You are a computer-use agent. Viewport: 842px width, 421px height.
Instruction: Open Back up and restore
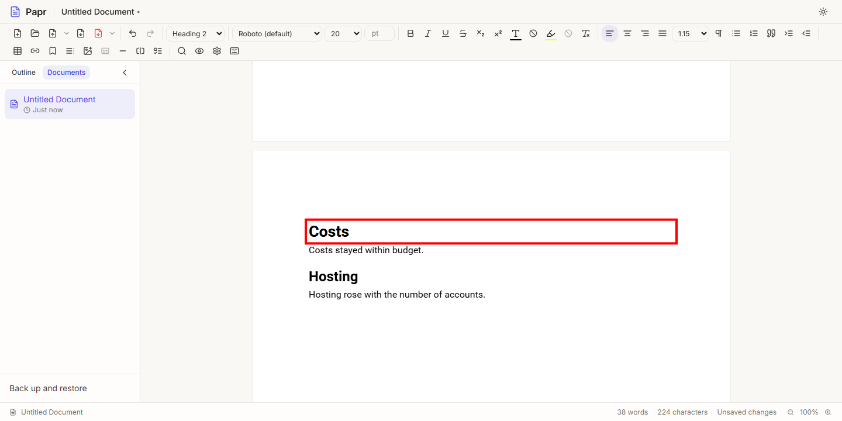tap(48, 388)
